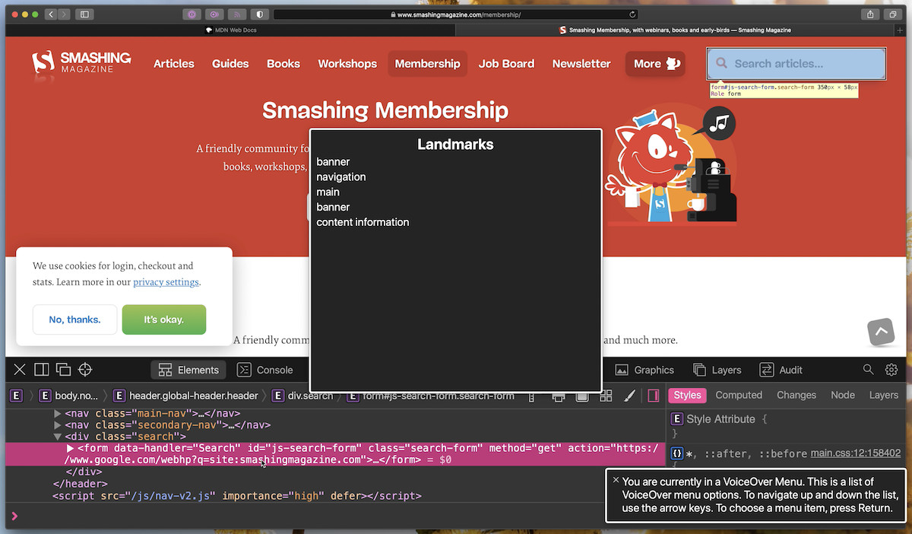Select header.global-header breadcrumb
The image size is (912, 534).
185,396
